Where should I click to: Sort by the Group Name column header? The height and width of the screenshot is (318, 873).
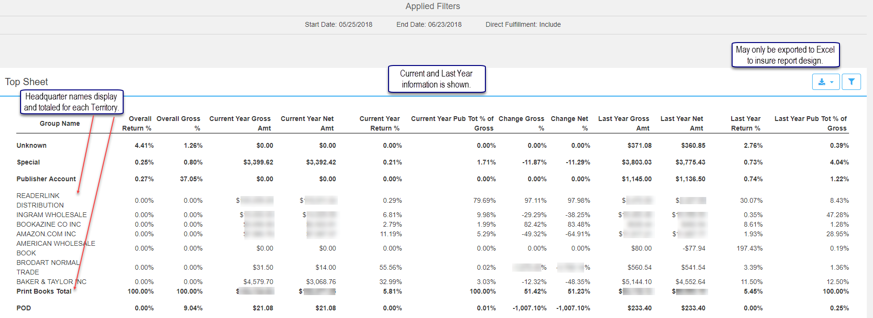click(59, 123)
